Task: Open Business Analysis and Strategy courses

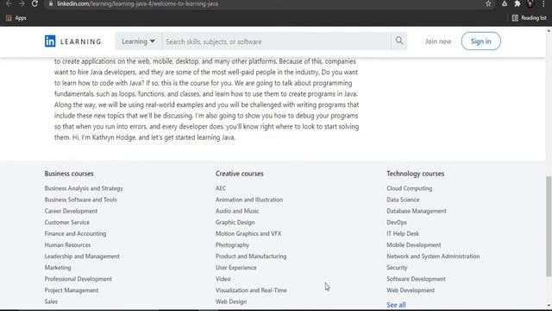Action: (84, 188)
